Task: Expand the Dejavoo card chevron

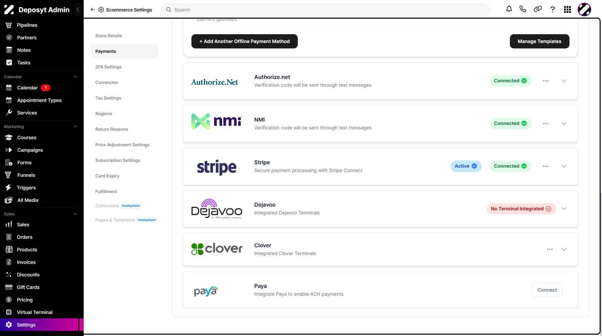Action: coord(564,209)
